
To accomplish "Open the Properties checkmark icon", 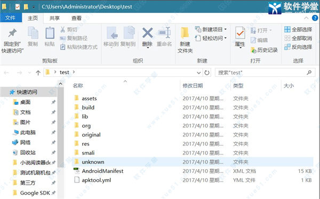I will click(240, 33).
